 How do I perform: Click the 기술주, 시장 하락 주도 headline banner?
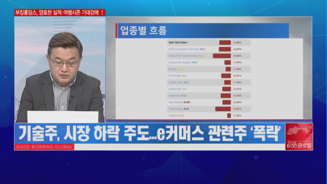tap(150, 133)
